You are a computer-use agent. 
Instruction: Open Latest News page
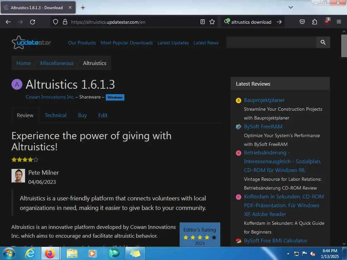pyautogui.click(x=206, y=43)
